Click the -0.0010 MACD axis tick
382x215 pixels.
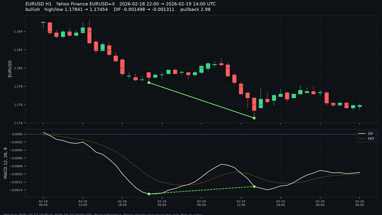(x=16, y=174)
